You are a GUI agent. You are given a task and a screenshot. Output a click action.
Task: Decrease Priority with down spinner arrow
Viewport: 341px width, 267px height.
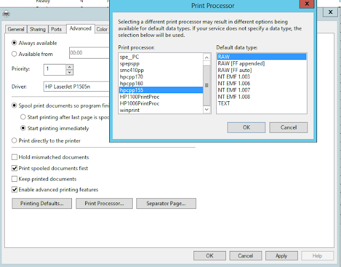[x=69, y=72]
